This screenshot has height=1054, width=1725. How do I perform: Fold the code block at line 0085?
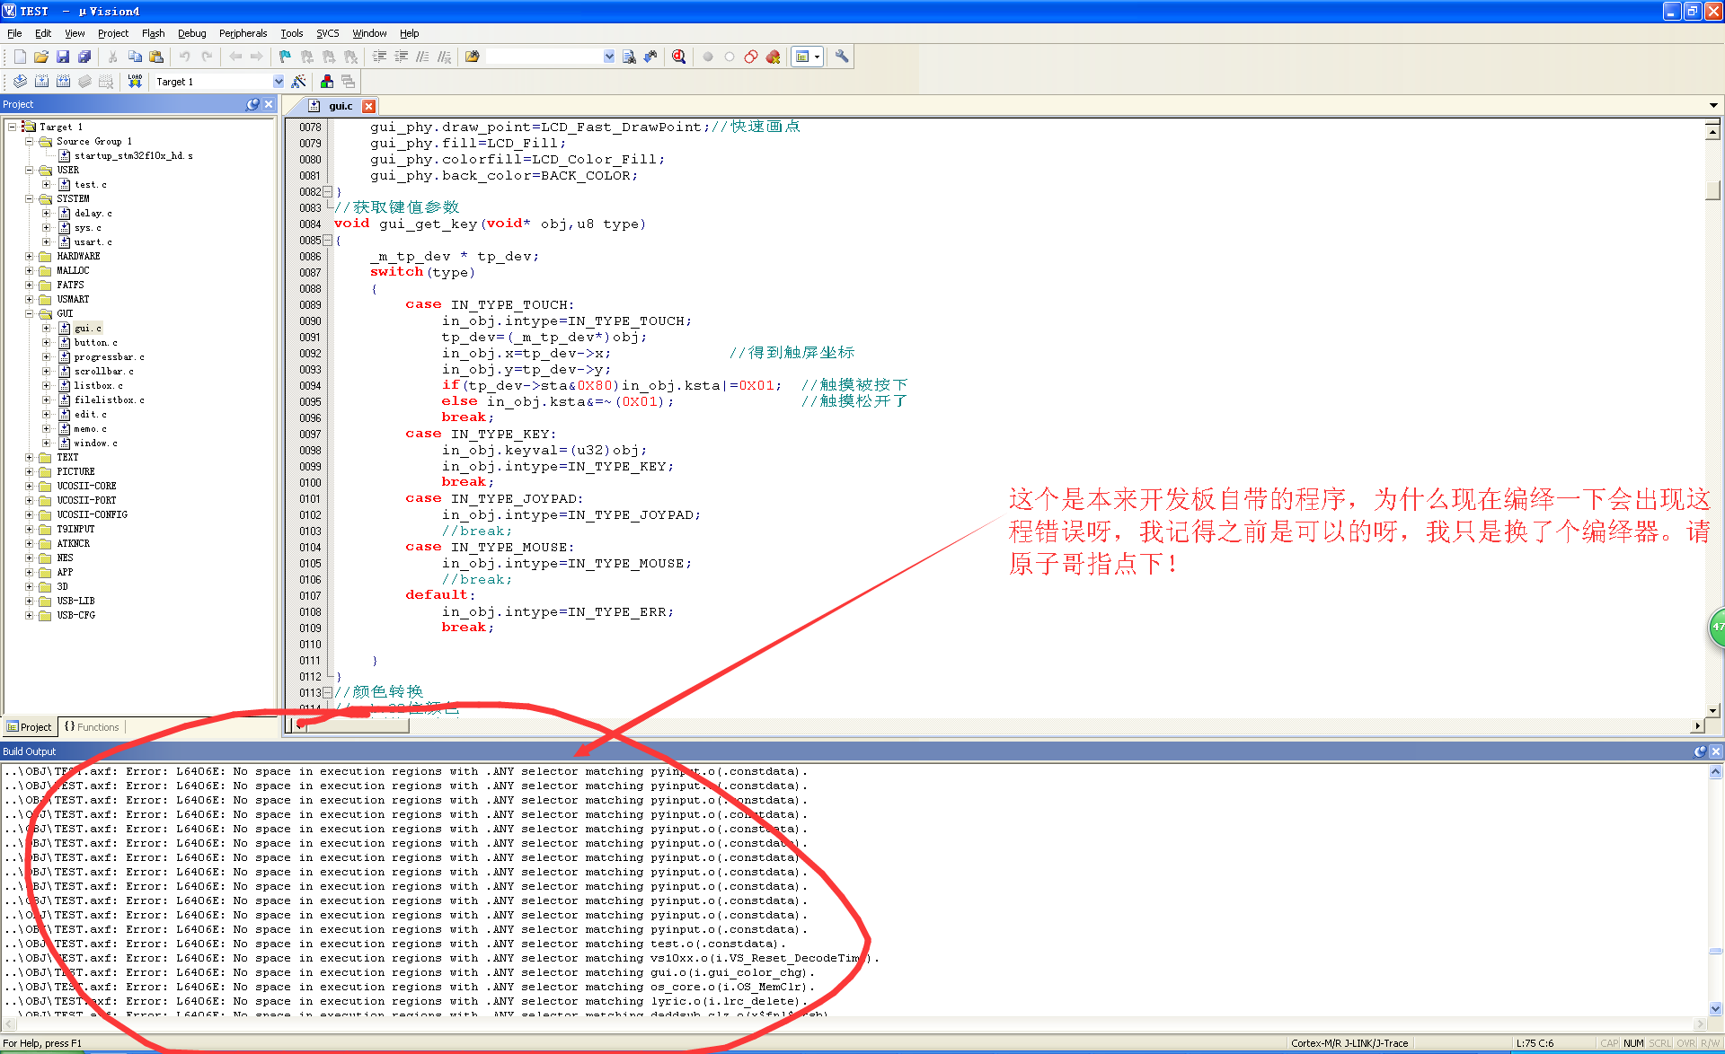point(328,241)
